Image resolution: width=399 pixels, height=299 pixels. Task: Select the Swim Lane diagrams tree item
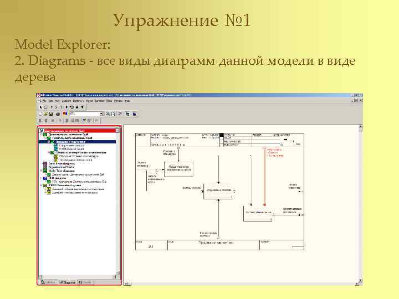pyautogui.click(x=62, y=163)
